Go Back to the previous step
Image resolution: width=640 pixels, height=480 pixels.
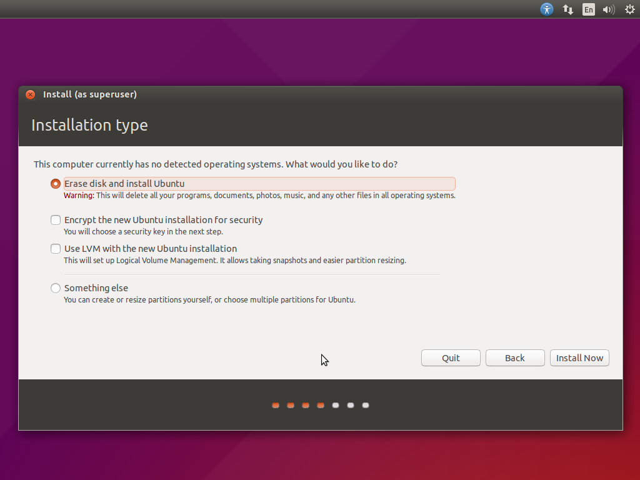515,358
